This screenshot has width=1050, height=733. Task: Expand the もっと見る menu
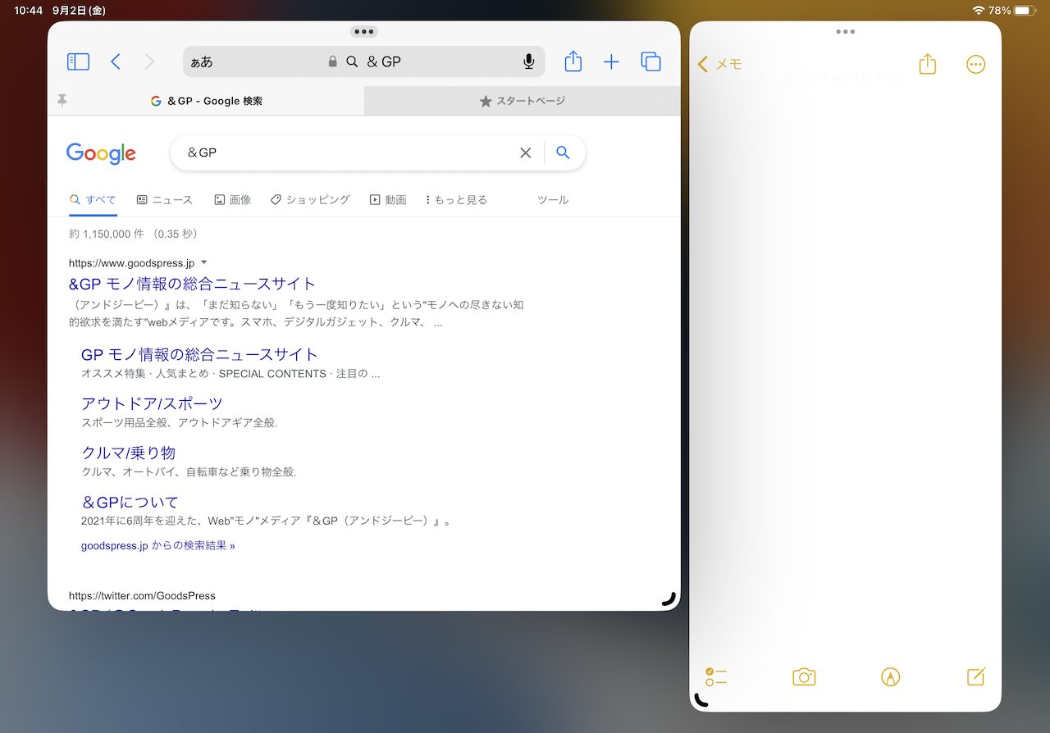tap(457, 199)
